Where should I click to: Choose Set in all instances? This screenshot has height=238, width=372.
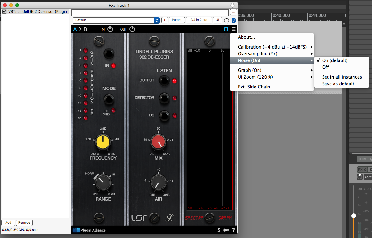pos(341,77)
